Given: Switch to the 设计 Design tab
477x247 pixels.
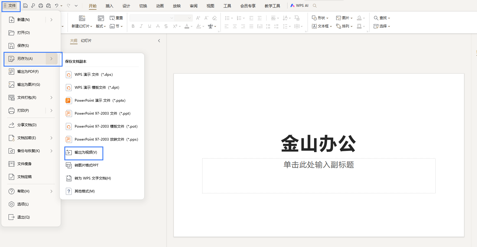Looking at the screenshot, I should pos(126,6).
